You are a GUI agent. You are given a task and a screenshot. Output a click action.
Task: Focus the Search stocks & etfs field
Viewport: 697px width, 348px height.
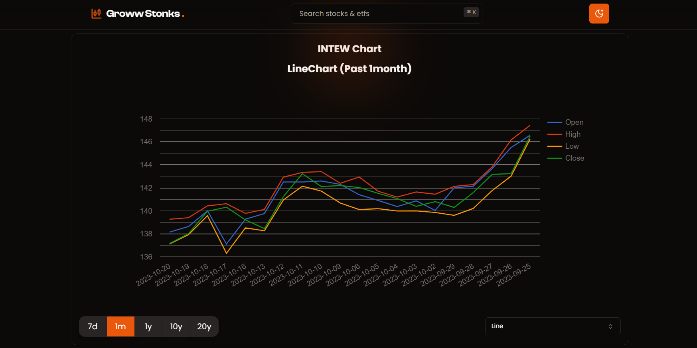(x=386, y=14)
